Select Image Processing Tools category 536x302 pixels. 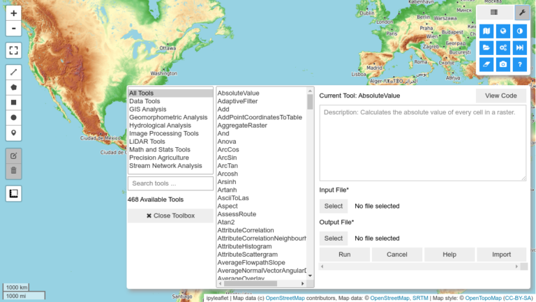pos(170,134)
